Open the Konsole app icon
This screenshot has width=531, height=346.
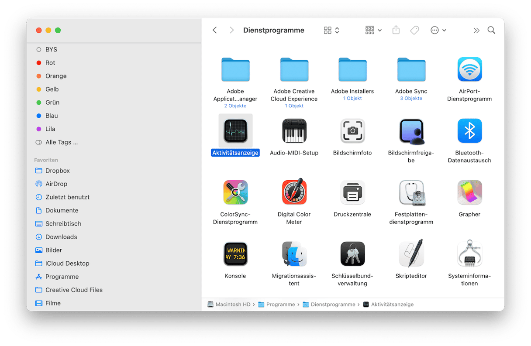coord(235,254)
